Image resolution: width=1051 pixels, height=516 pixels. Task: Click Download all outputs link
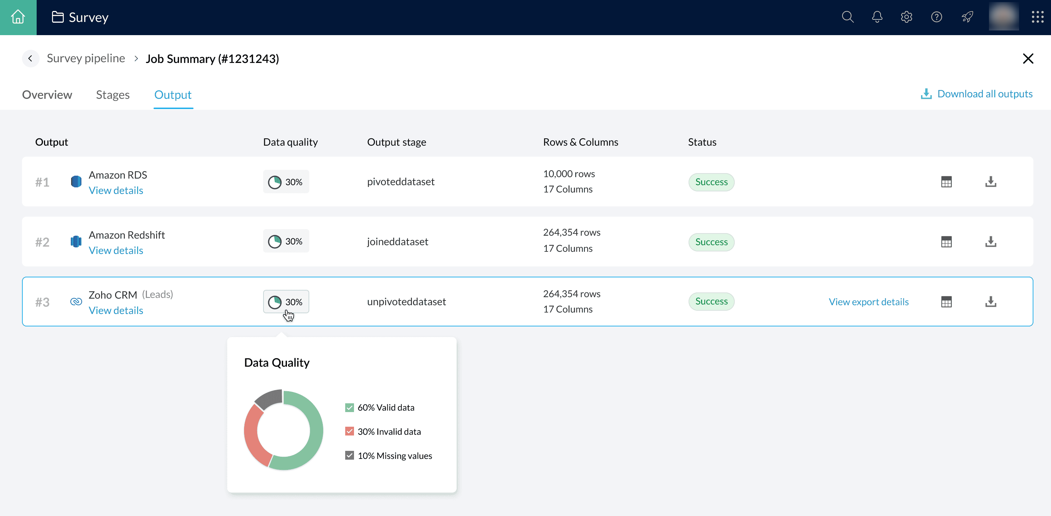[x=976, y=94]
